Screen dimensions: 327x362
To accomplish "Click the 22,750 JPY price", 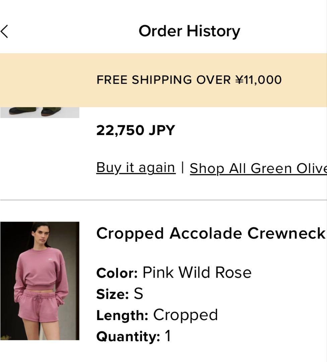I will point(135,130).
